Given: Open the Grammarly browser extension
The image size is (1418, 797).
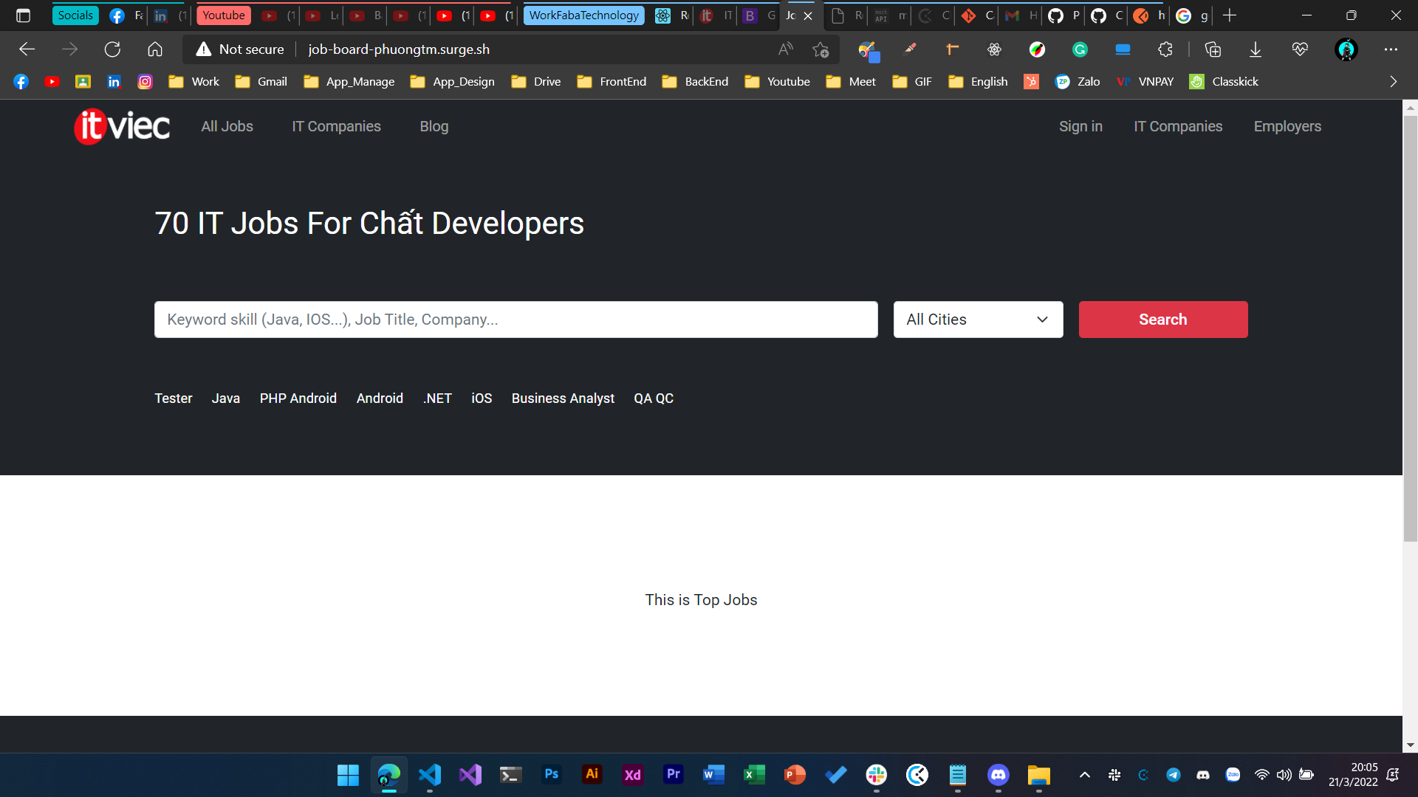Looking at the screenshot, I should [1080, 49].
